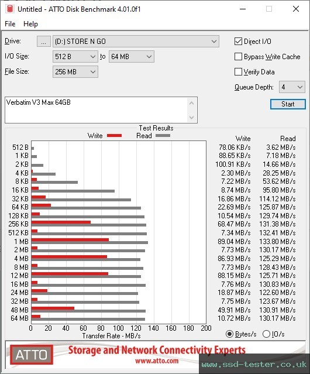Open the File Size dropdown (256 MB)
This screenshot has width=310, height=374.
75,71
